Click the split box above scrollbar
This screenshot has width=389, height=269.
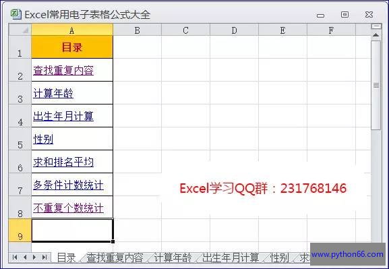click(376, 26)
